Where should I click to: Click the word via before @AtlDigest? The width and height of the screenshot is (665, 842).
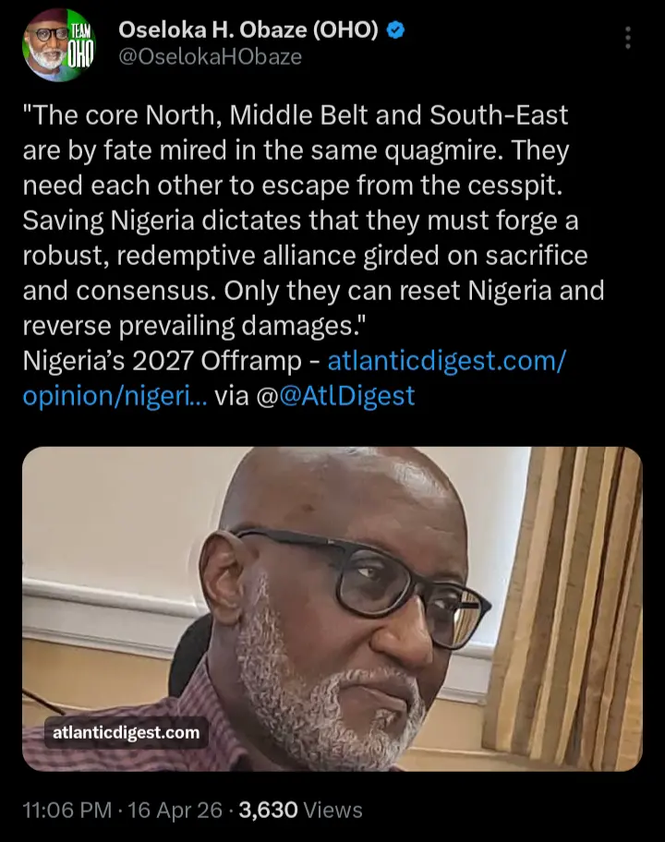click(232, 396)
